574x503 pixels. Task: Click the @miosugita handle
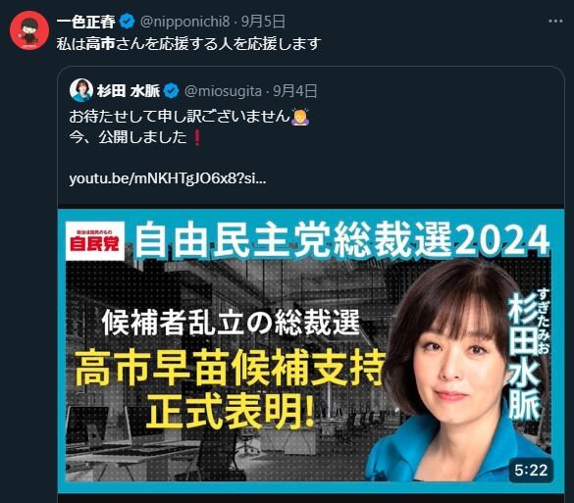click(223, 91)
